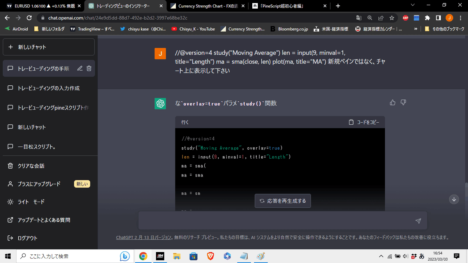468x263 pixels.
Task: Show hidden system tray icons
Action: [381, 256]
